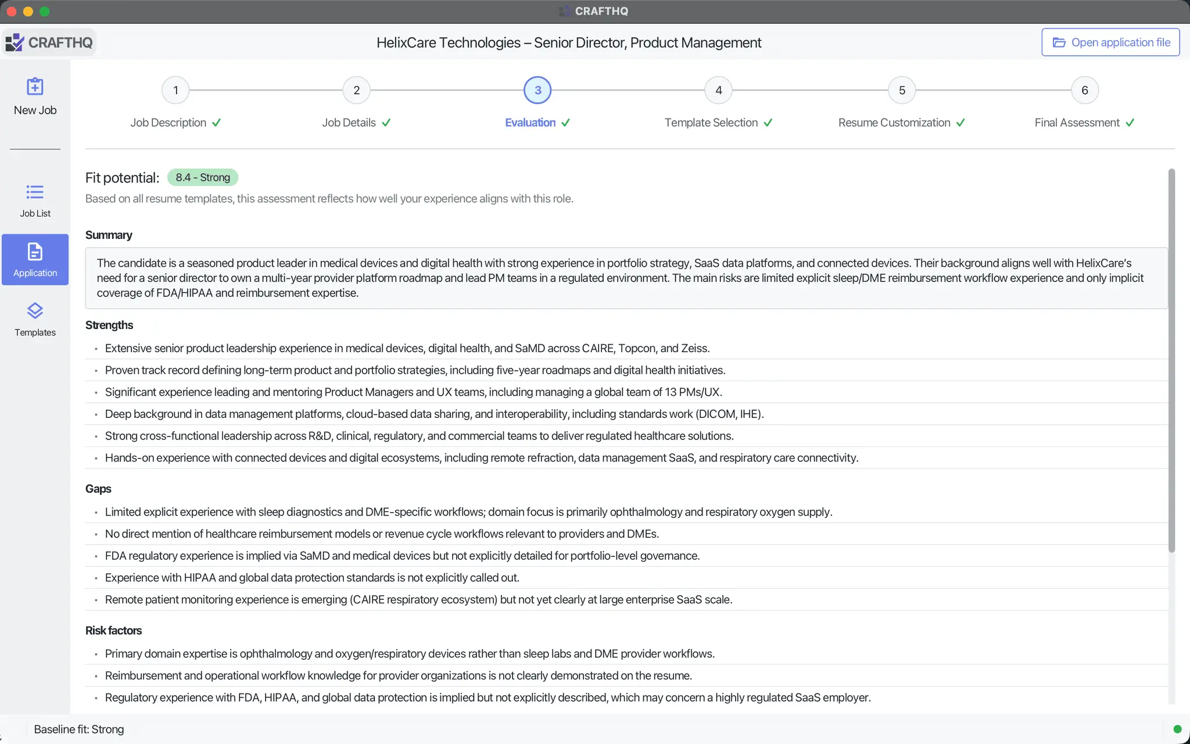
Task: Select step 4 Template Selection
Action: pyautogui.click(x=719, y=90)
